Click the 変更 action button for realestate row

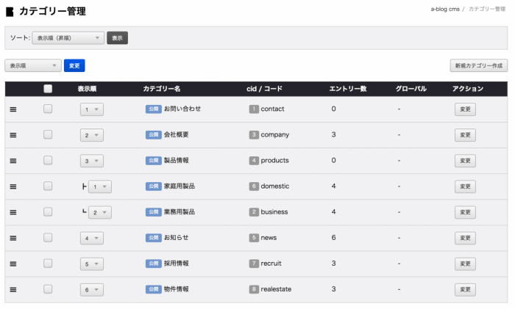tap(465, 290)
